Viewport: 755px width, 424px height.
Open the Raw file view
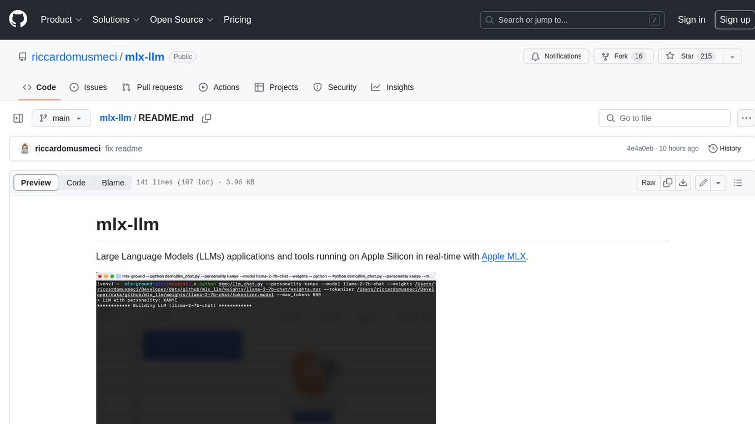pyautogui.click(x=648, y=183)
